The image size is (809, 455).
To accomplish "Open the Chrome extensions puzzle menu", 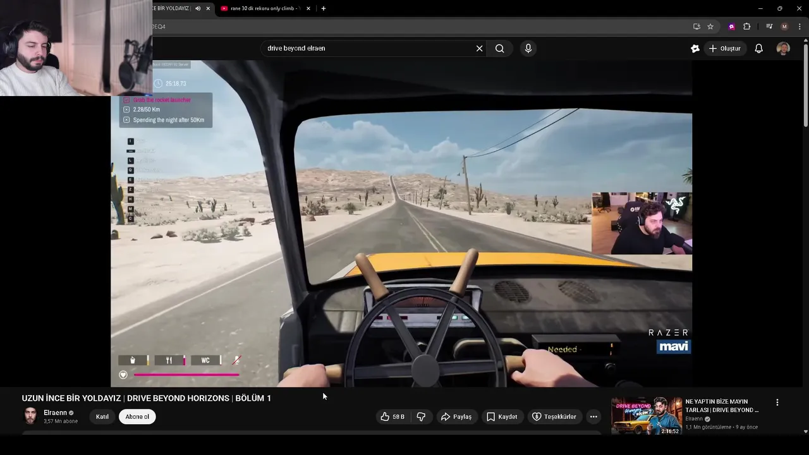I will coord(747,27).
